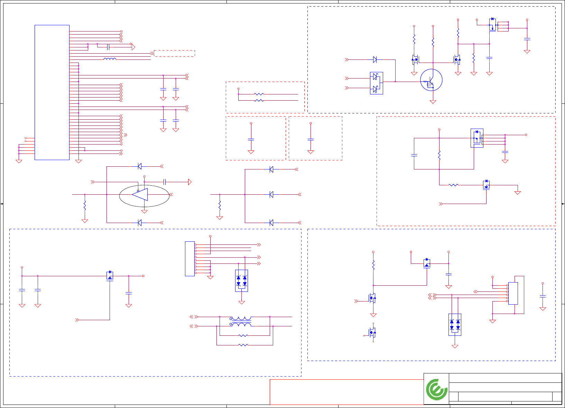
Task: Select the capacitor inside the small red dashed box
Action: 251,139
